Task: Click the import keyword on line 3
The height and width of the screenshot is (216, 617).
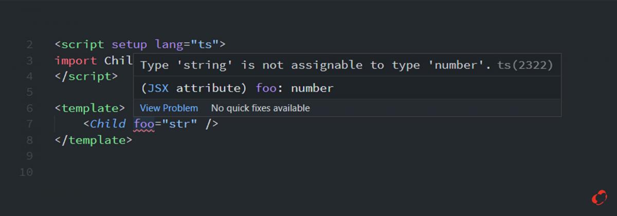Action: (x=76, y=61)
